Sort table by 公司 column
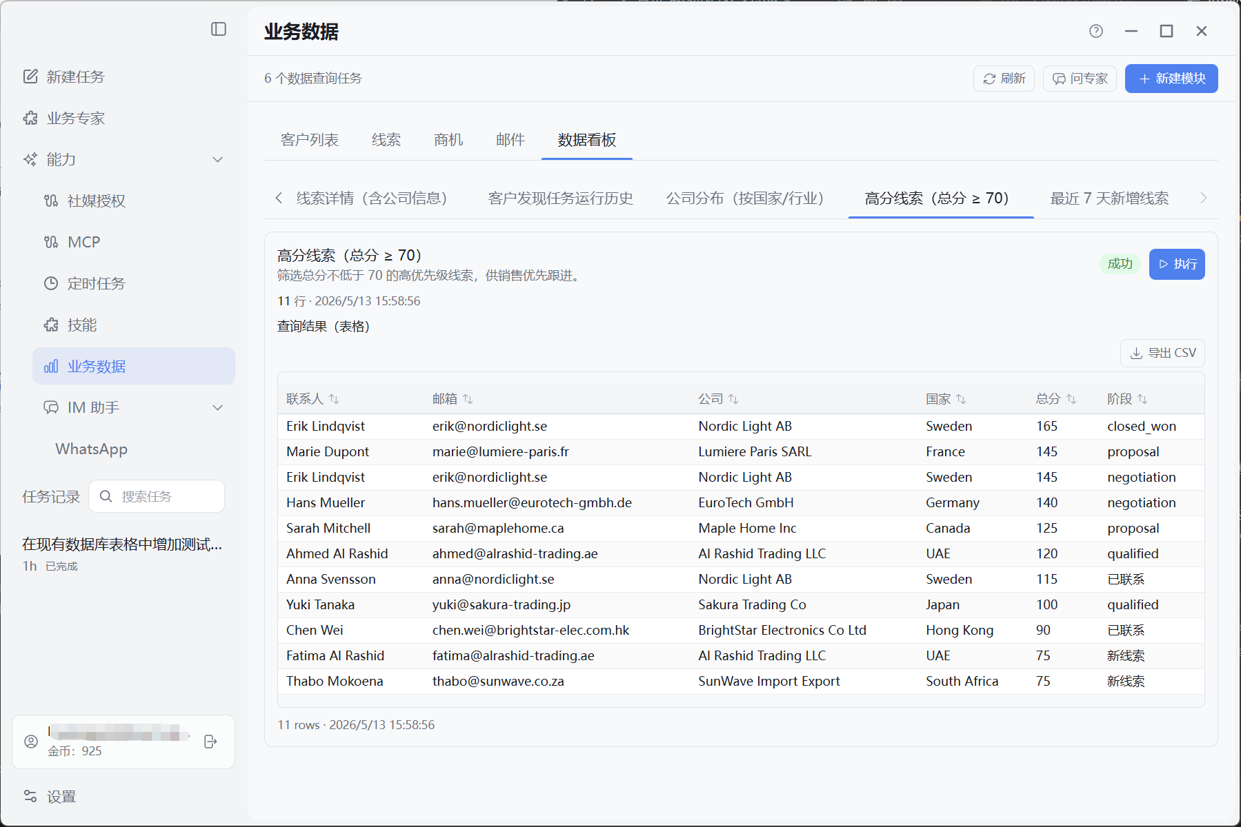 [x=733, y=399]
